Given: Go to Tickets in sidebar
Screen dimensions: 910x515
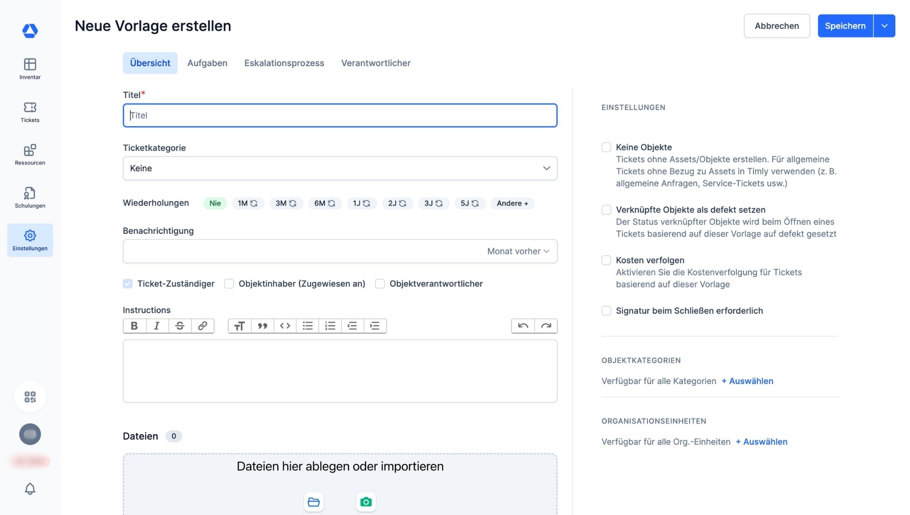Looking at the screenshot, I should click(30, 112).
